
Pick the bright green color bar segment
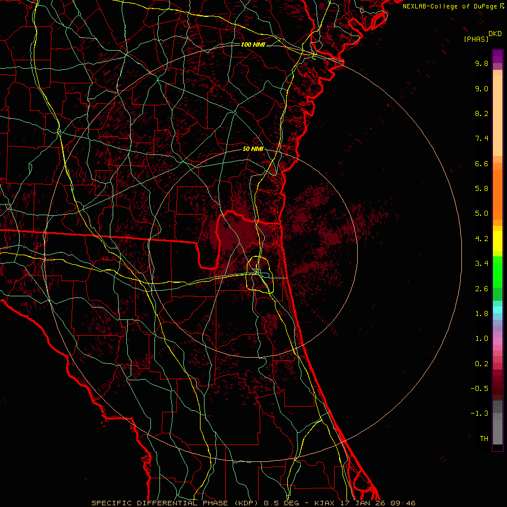pos(497,272)
